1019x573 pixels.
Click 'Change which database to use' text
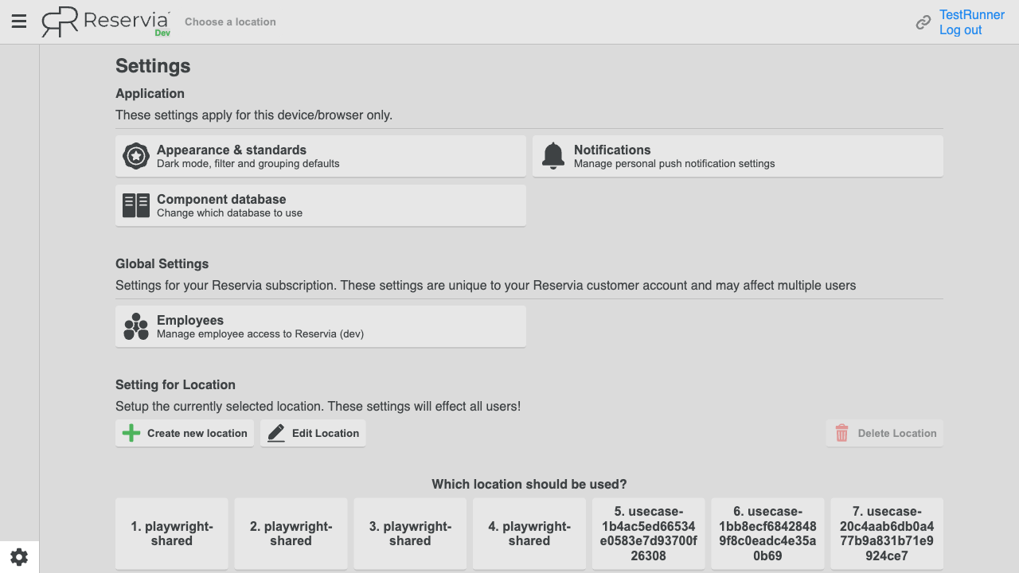[229, 213]
